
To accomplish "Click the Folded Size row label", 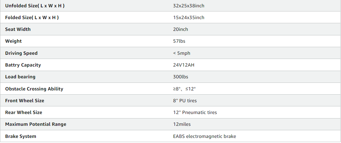I will point(32,18).
